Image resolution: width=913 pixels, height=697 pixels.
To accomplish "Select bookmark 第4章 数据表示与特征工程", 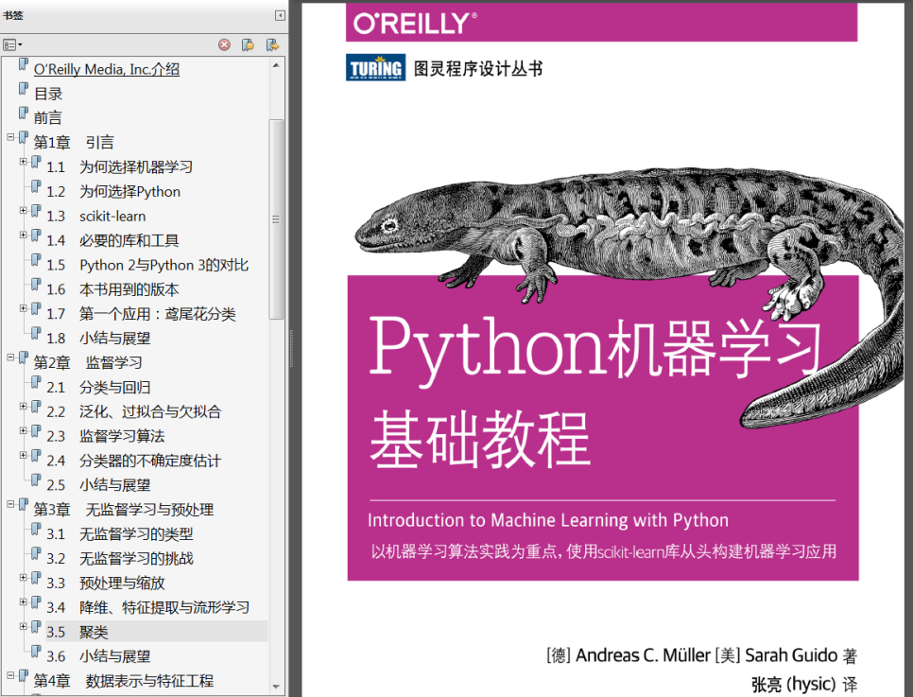I will [124, 681].
